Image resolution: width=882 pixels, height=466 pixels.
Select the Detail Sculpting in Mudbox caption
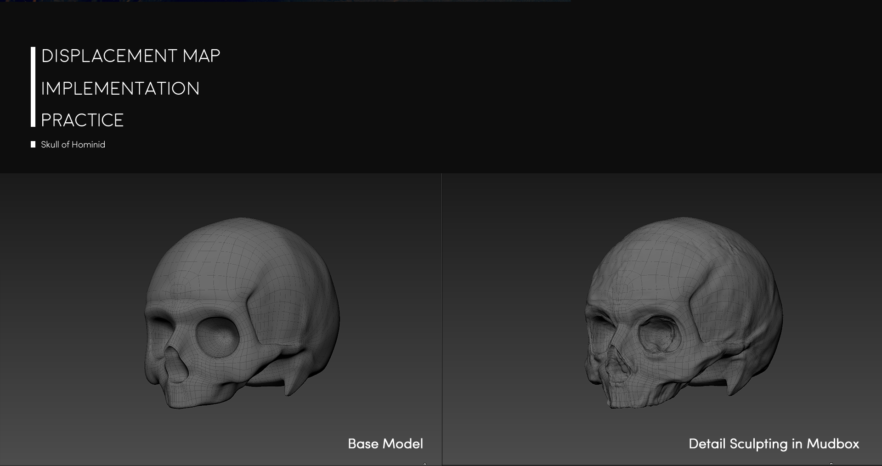pyautogui.click(x=775, y=444)
